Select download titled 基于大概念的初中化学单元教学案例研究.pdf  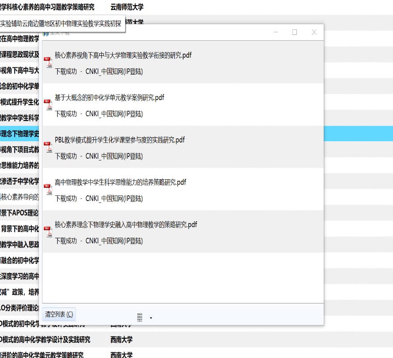pyautogui.click(x=109, y=97)
